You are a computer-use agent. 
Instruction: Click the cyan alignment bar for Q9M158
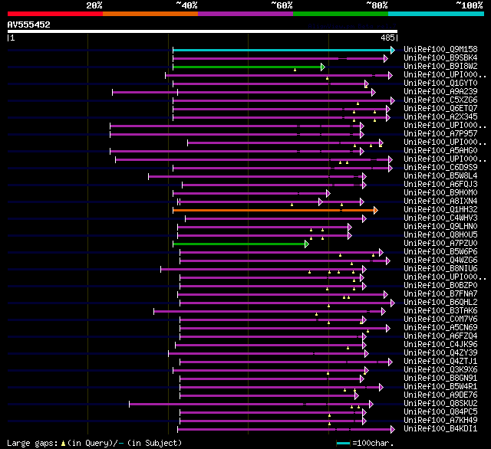coord(282,50)
